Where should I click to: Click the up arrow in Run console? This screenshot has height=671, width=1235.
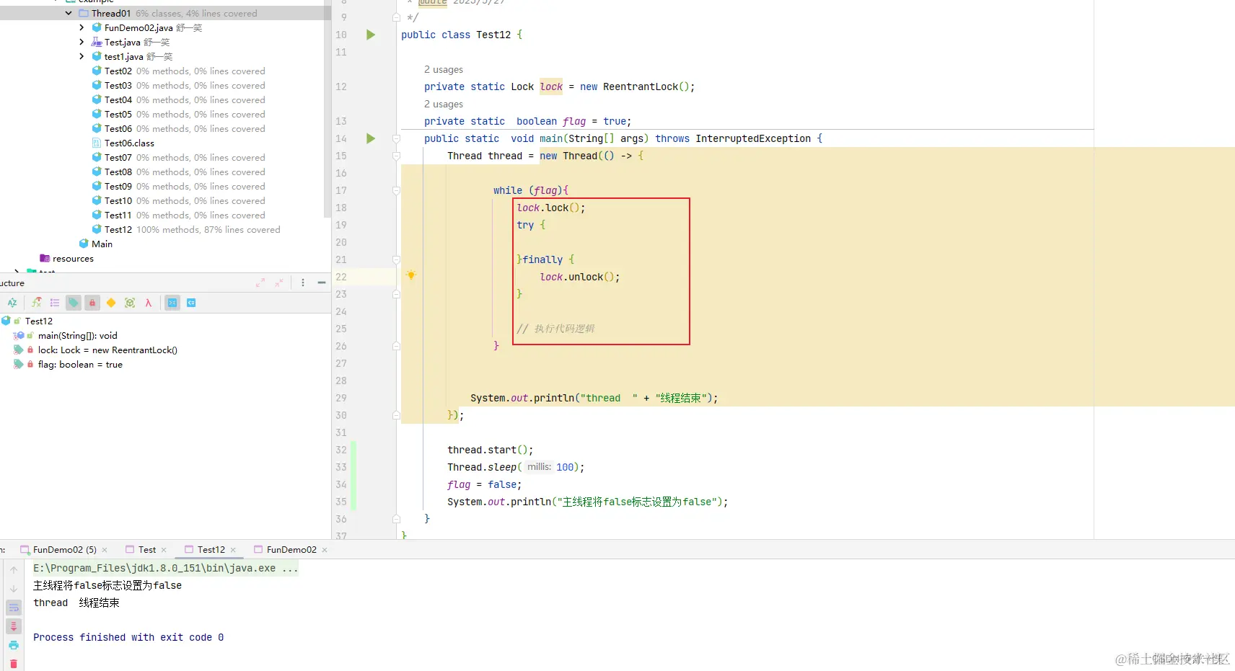[14, 569]
